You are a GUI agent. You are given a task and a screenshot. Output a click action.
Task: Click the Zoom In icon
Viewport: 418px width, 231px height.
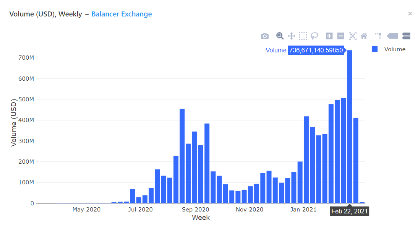329,36
